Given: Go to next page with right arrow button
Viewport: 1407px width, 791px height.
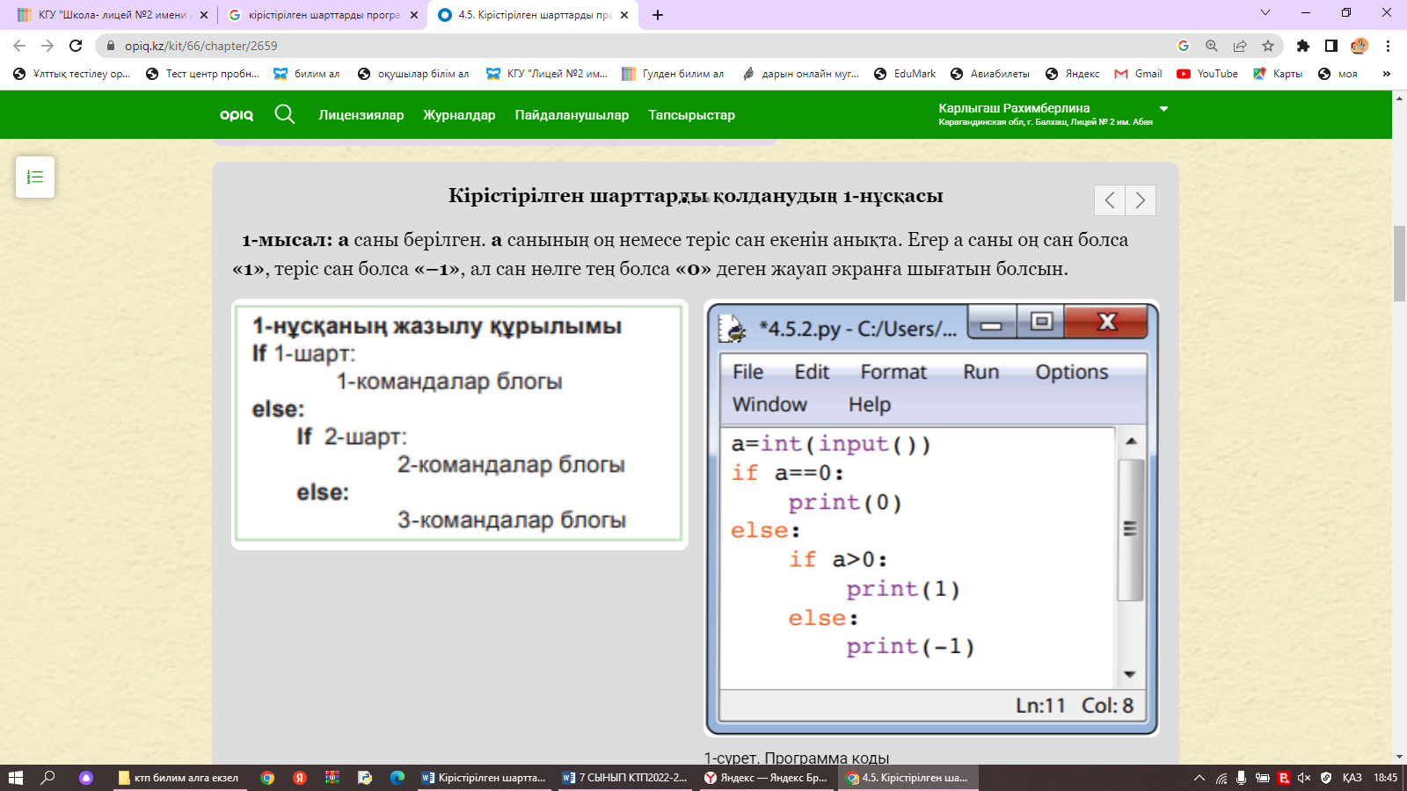Looking at the screenshot, I should point(1141,200).
